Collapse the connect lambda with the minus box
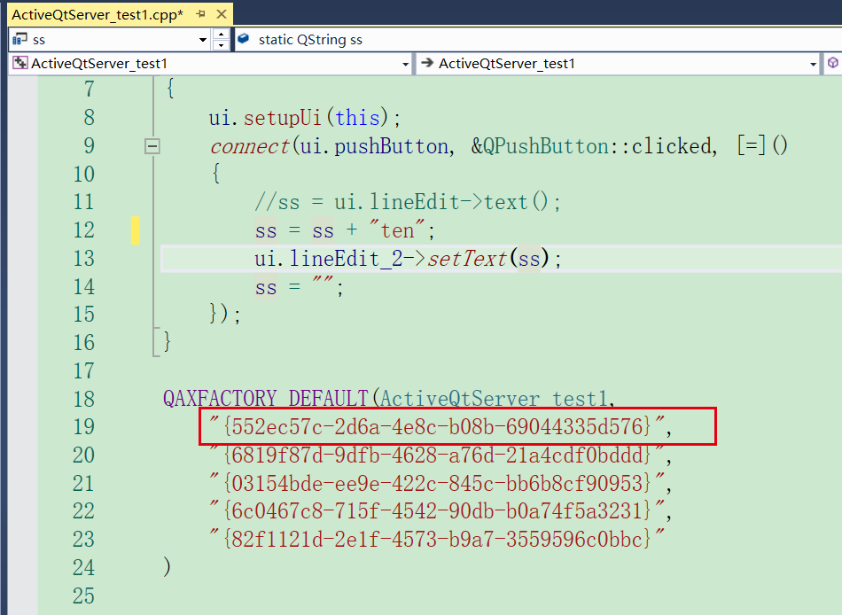This screenshot has width=842, height=615. [152, 145]
